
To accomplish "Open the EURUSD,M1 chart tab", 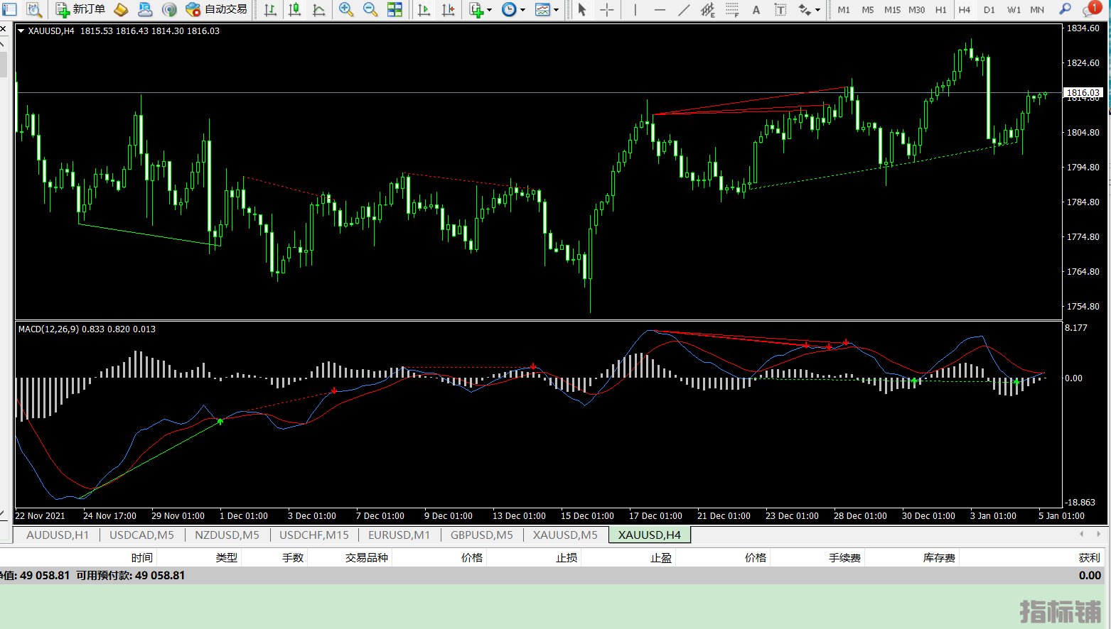I will point(399,535).
